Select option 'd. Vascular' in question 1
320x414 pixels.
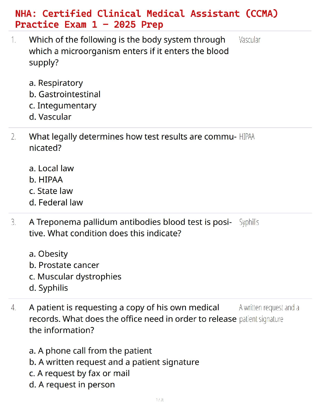(x=50, y=117)
